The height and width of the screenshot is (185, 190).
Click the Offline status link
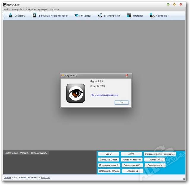coord(7,177)
